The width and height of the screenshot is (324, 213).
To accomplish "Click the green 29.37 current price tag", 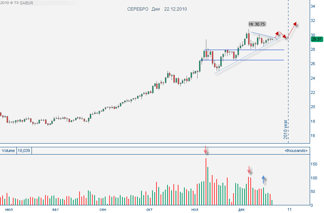I will tap(317, 39).
